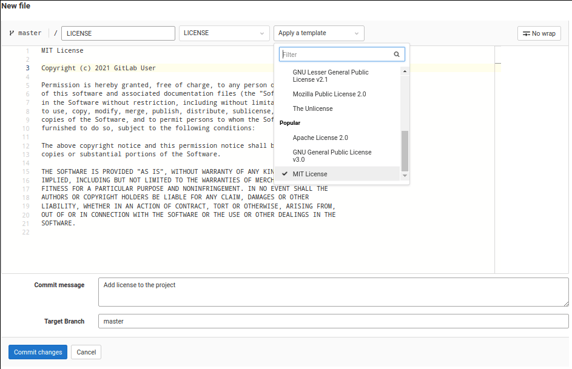Open the LICENSE file type dropdown
Viewport: 572px width, 369px height.
[224, 33]
